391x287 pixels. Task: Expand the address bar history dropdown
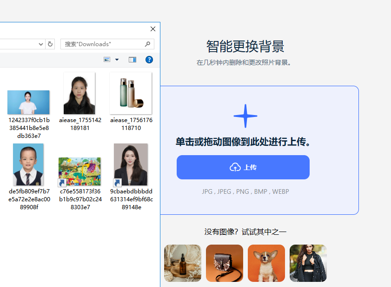click(40, 44)
